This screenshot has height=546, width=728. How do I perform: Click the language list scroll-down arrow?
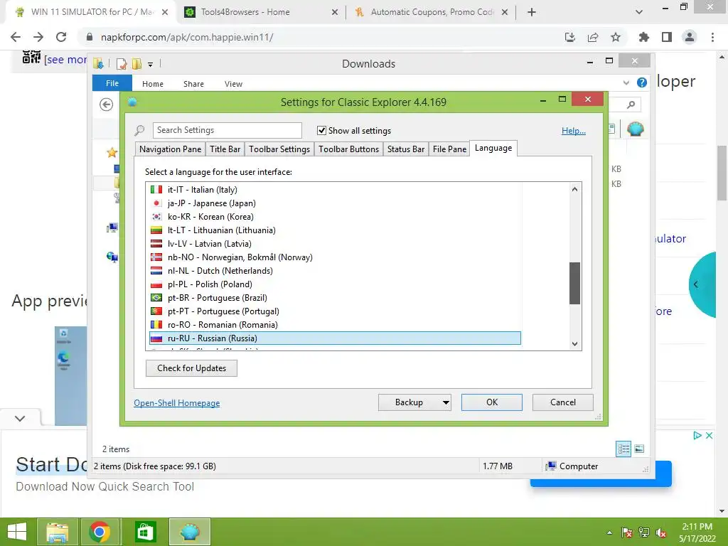pos(574,343)
